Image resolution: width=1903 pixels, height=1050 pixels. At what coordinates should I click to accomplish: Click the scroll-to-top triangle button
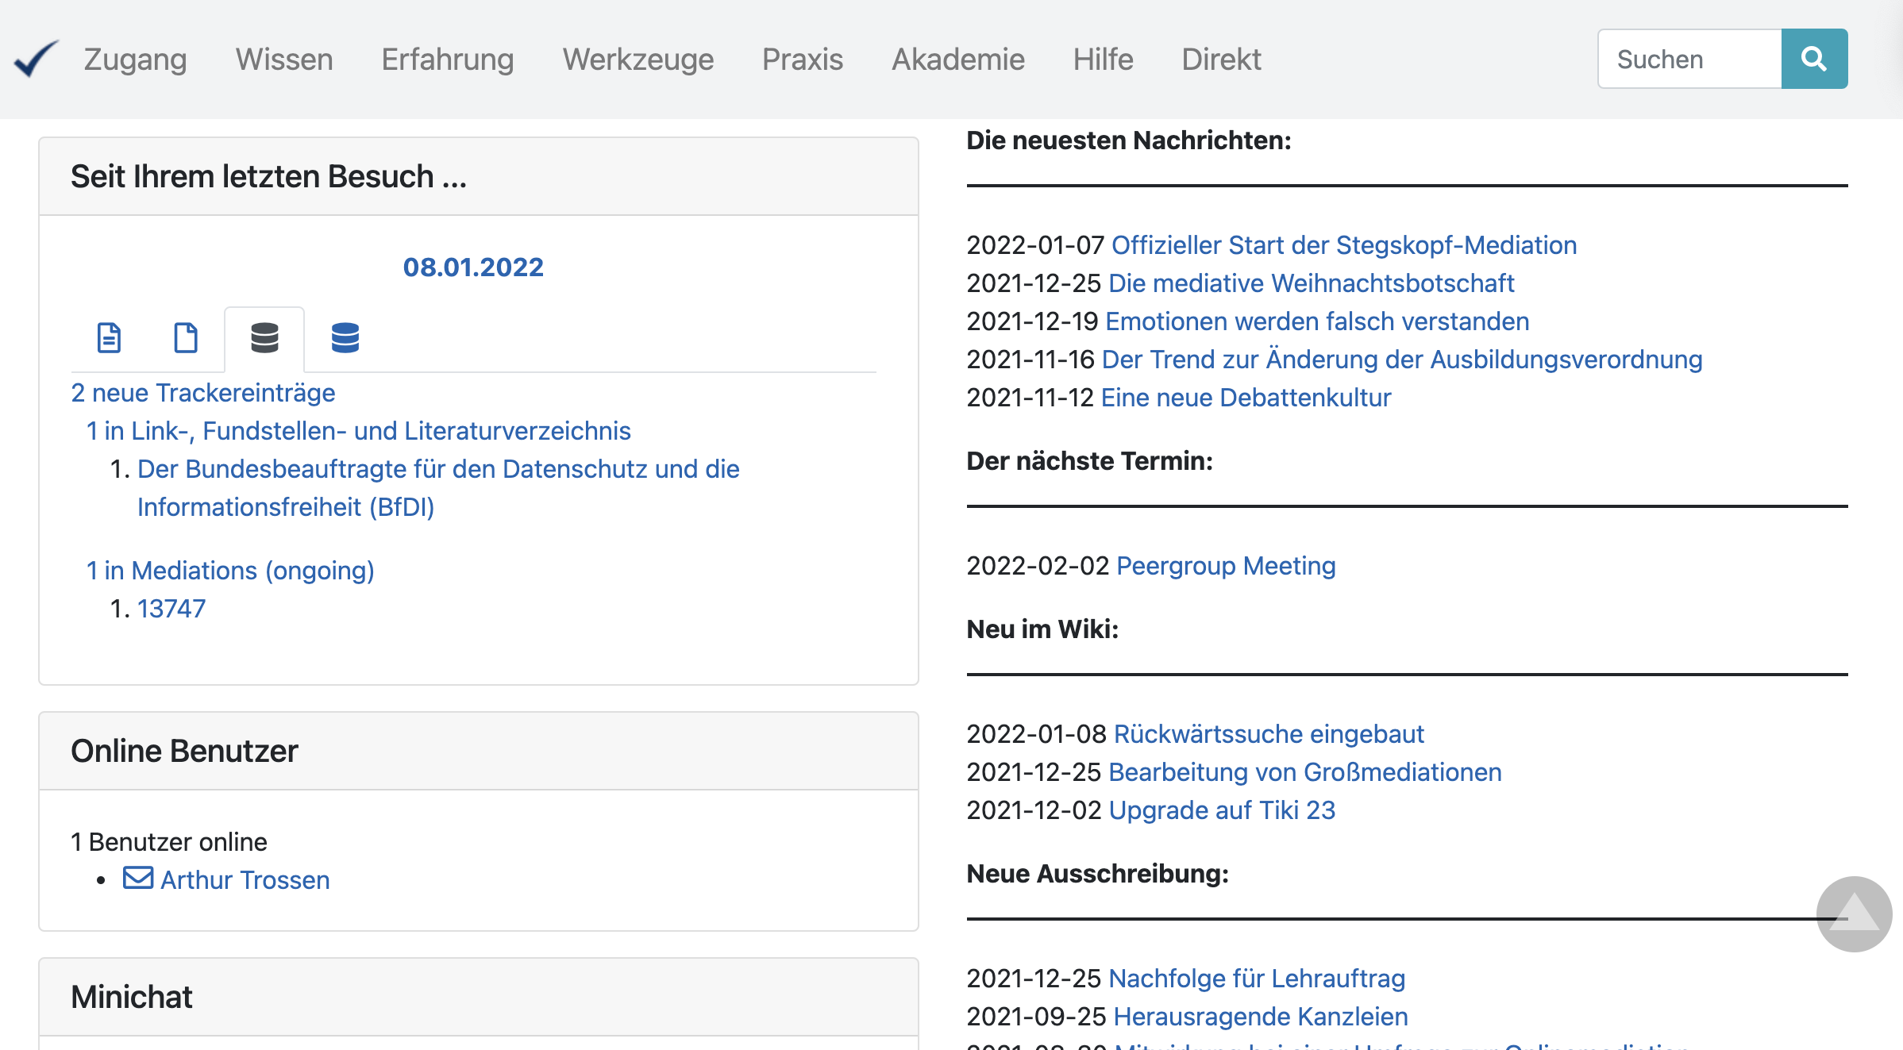(1854, 913)
